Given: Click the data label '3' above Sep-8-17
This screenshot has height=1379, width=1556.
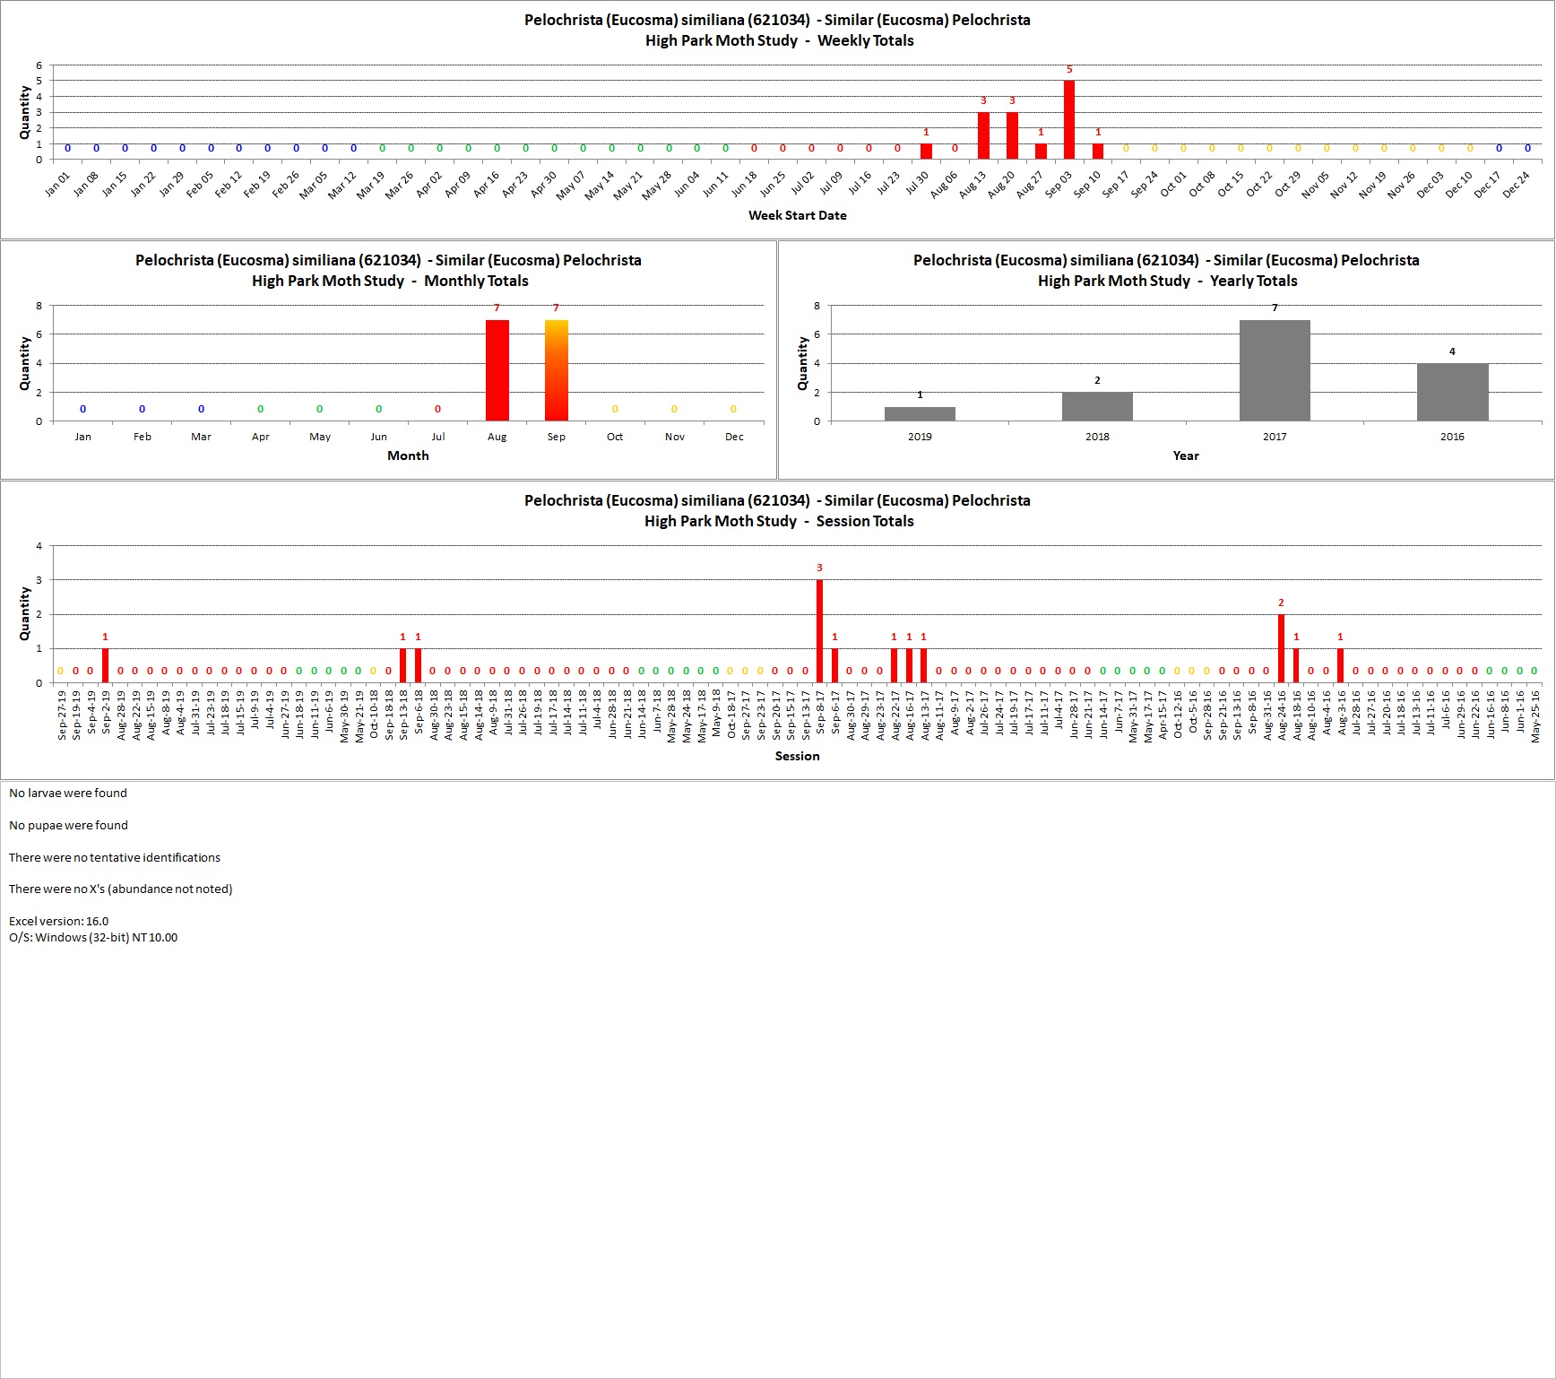Looking at the screenshot, I should [x=819, y=568].
